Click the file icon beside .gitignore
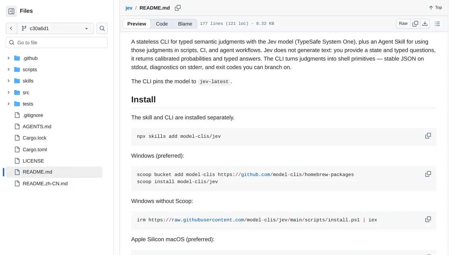Viewport: 454px width, 255px height. 17,115
